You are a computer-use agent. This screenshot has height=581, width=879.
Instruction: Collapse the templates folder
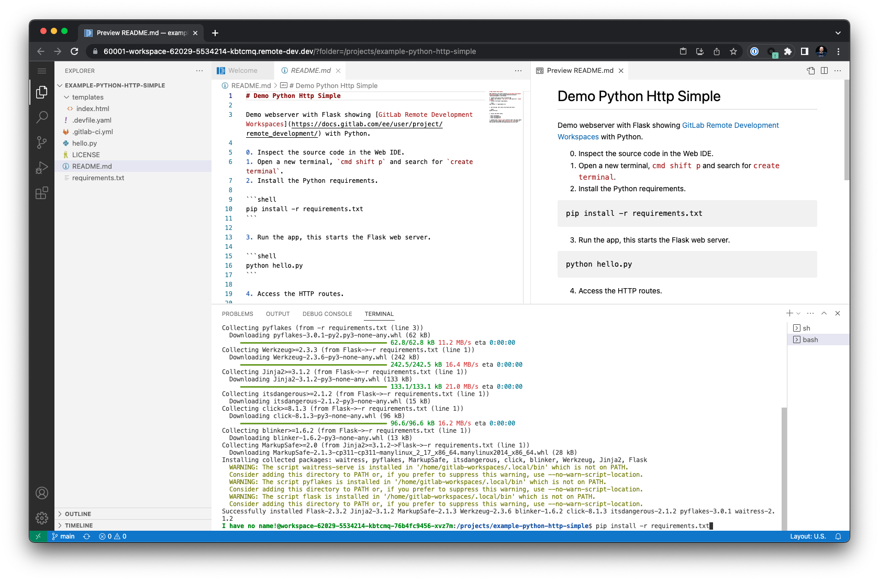point(67,97)
